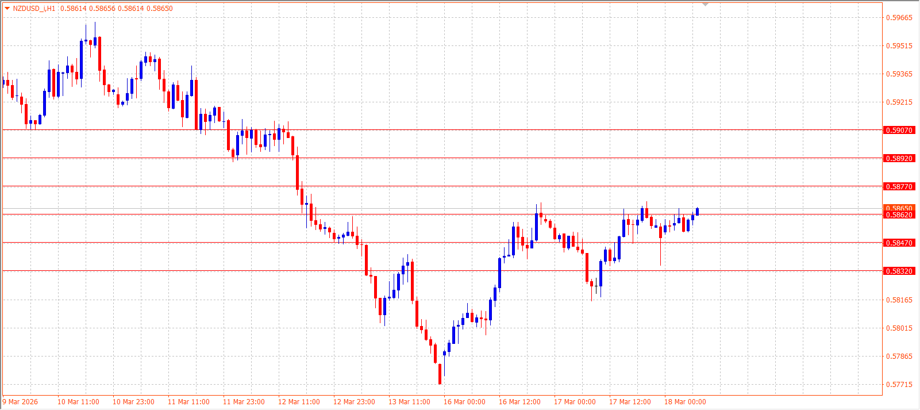Click the 0.59365 price scale value
The image size is (920, 410).
point(899,74)
